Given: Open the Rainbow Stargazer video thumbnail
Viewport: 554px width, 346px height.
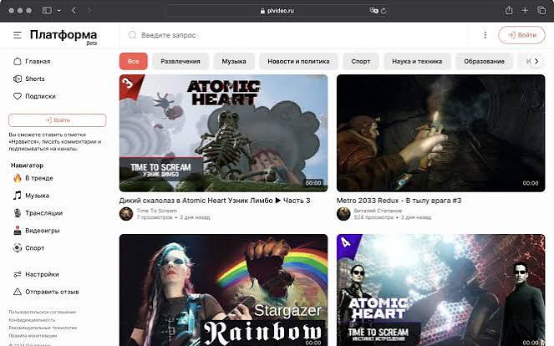Looking at the screenshot, I should point(223,290).
